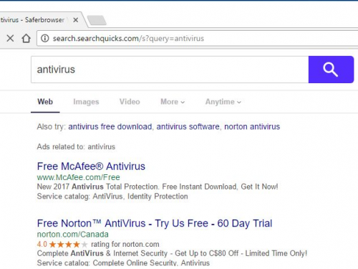Close the Saferbrowser tab
Image resolution: width=358 pixels, height=269 pixels.
76,20
